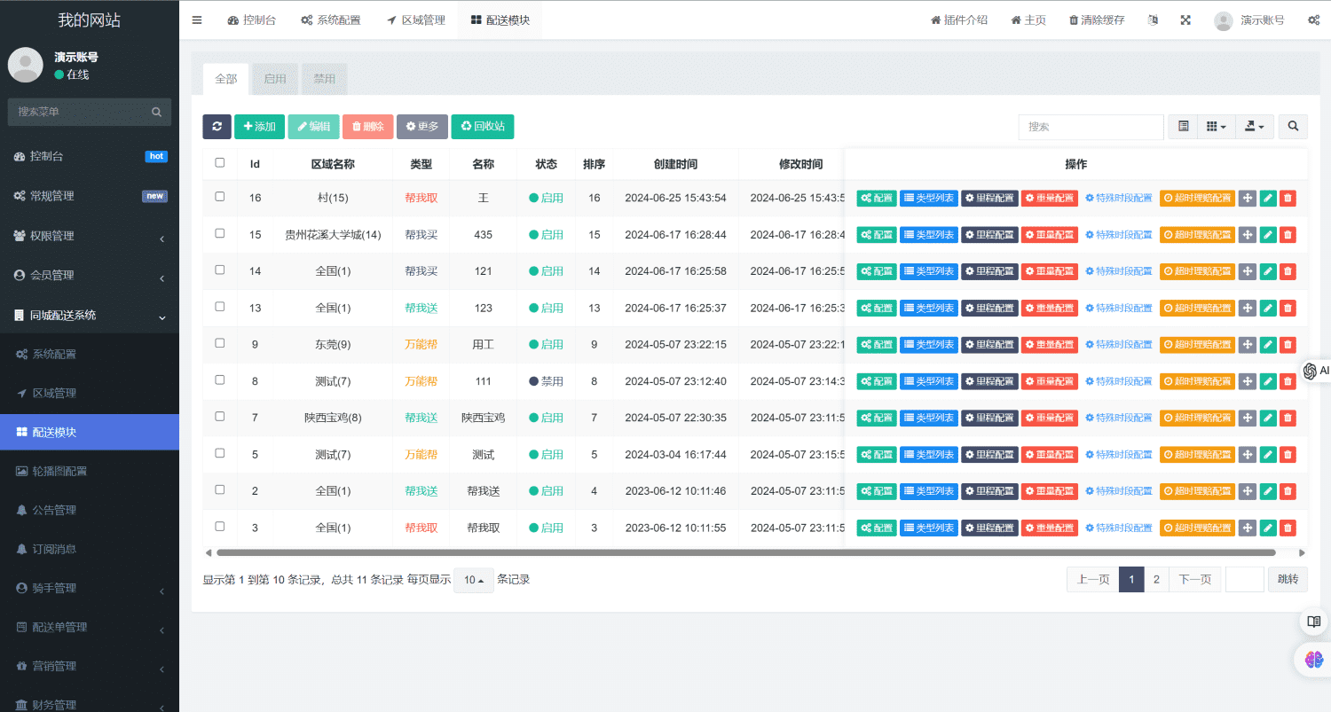The height and width of the screenshot is (712, 1331).
Task: Click green edit pencil in row Id 16
Action: click(1268, 198)
